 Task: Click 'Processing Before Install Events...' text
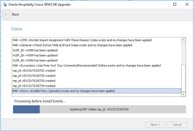[40, 101]
